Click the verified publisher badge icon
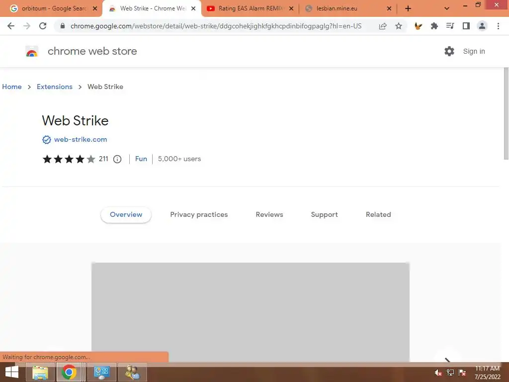 click(x=47, y=140)
